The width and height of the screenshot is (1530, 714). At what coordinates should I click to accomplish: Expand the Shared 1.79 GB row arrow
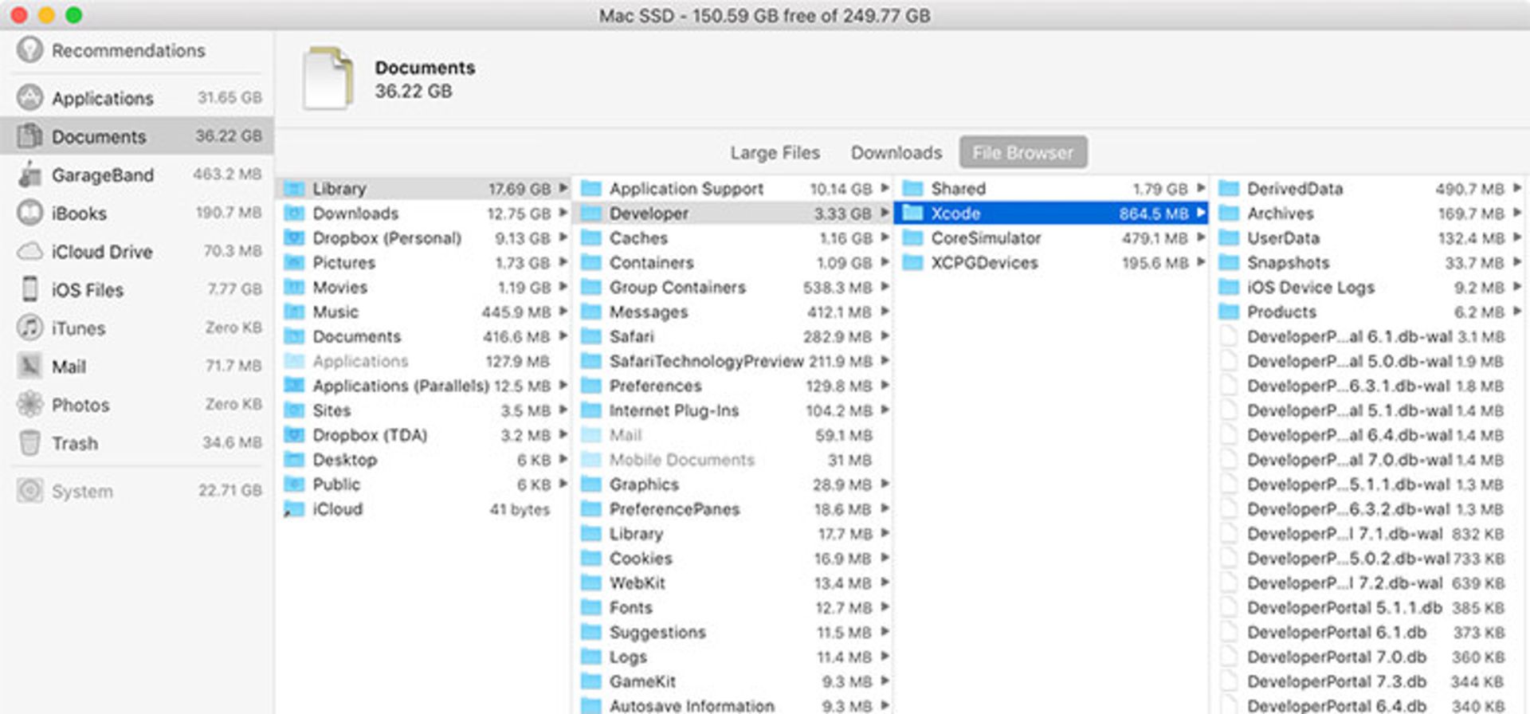[x=1201, y=188]
